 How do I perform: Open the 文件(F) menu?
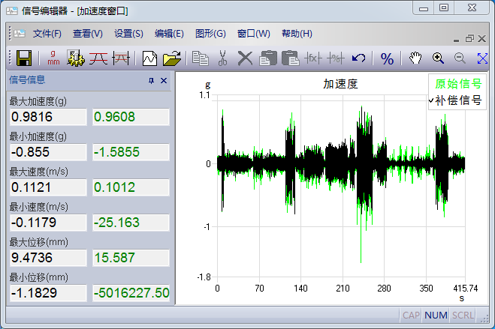(x=47, y=34)
